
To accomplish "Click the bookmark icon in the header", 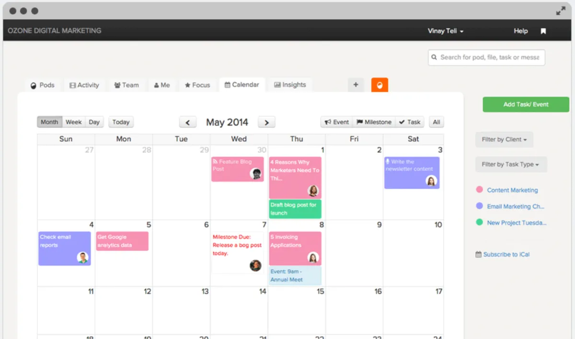I will 543,31.
